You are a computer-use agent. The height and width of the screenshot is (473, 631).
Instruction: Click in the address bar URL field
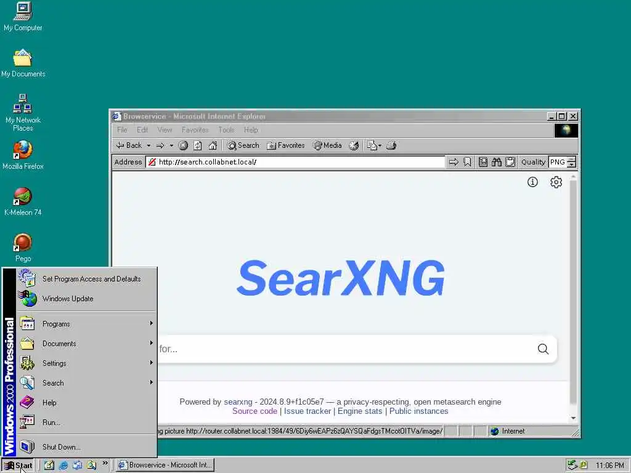coord(296,162)
